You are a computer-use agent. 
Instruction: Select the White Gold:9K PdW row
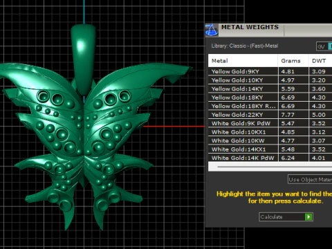pyautogui.click(x=270, y=123)
